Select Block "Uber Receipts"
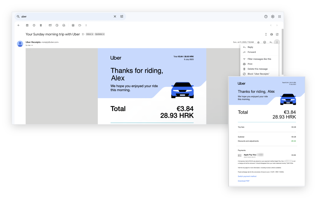 [259, 74]
